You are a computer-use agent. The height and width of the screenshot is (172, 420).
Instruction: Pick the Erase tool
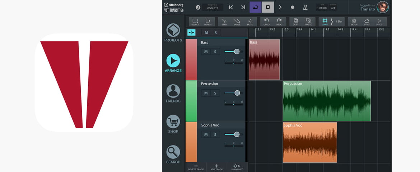(237, 22)
